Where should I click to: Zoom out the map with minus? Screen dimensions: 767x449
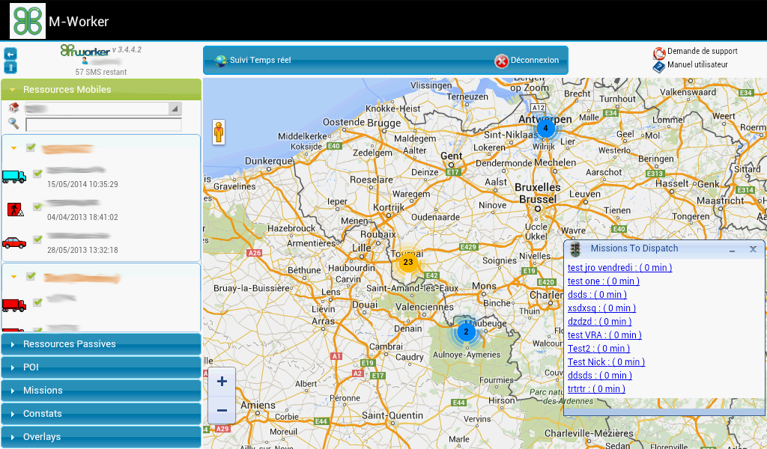[x=222, y=410]
